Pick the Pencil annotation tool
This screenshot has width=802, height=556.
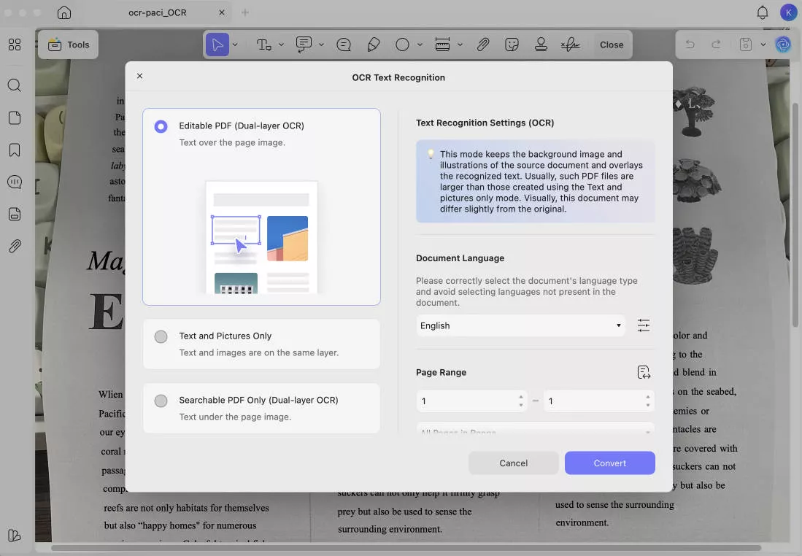click(374, 45)
